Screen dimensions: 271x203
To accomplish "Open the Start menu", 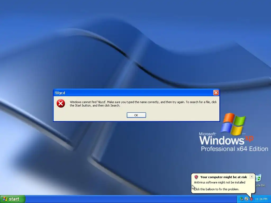I will 13,199.
